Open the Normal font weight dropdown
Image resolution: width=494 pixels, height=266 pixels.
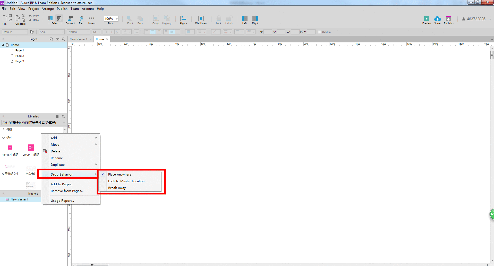78,32
